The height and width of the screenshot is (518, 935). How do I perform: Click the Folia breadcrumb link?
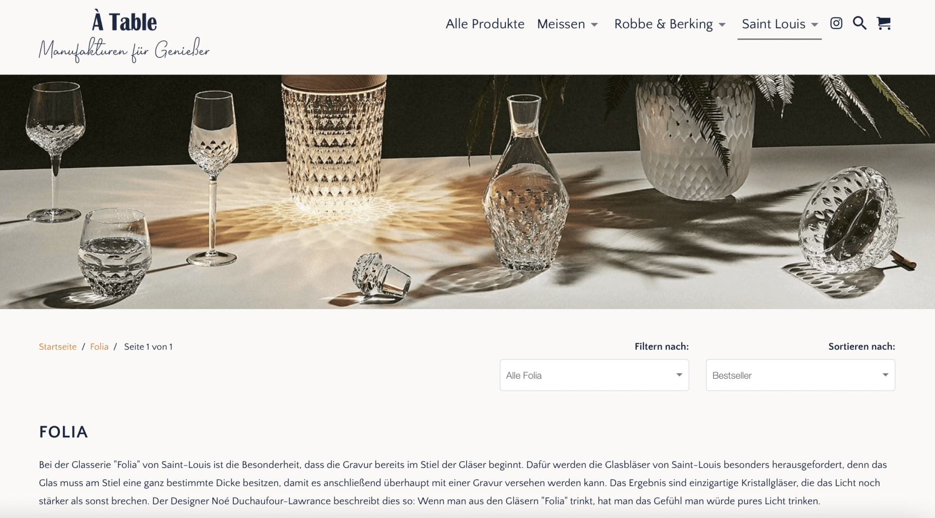tap(99, 347)
